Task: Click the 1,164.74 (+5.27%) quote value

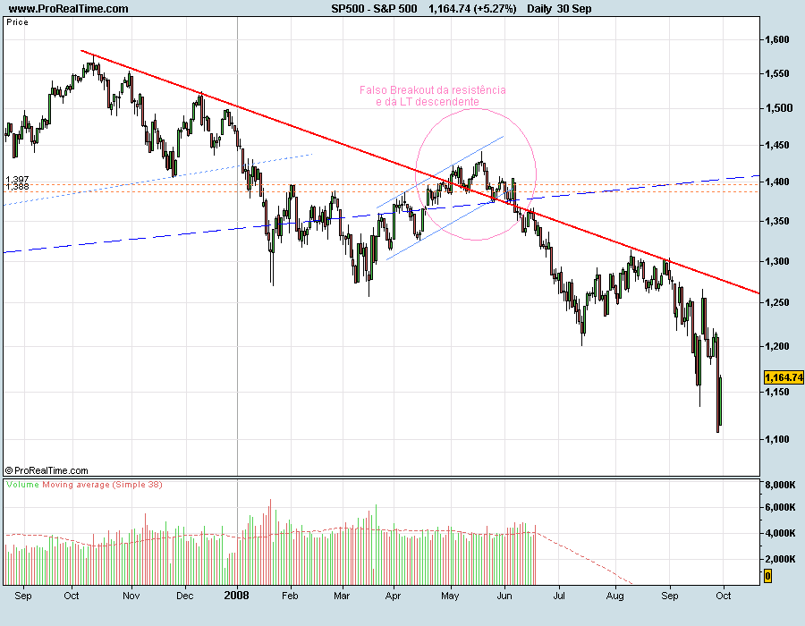Action: 472,9
